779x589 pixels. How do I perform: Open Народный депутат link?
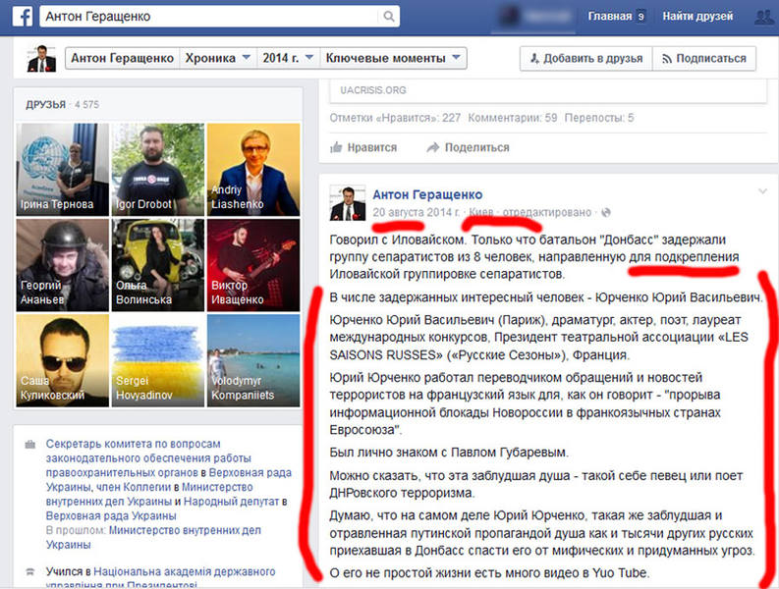click(231, 502)
